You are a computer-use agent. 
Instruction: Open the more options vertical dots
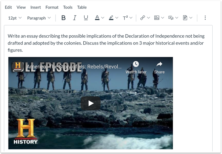205,18
